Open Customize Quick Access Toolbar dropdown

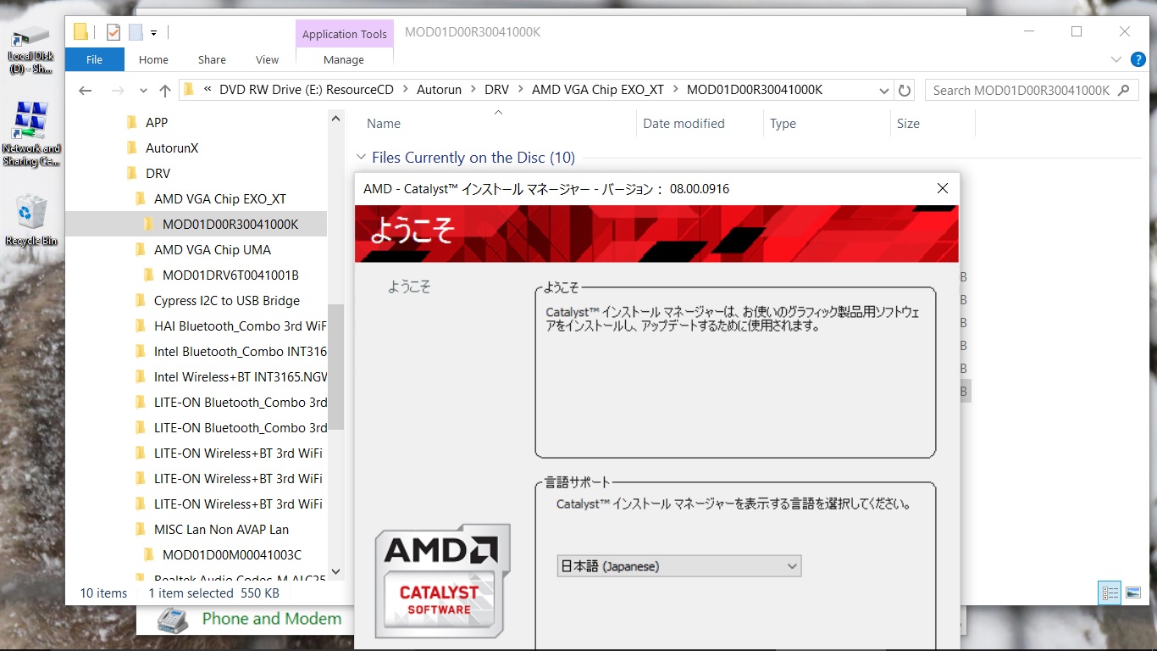pos(153,33)
